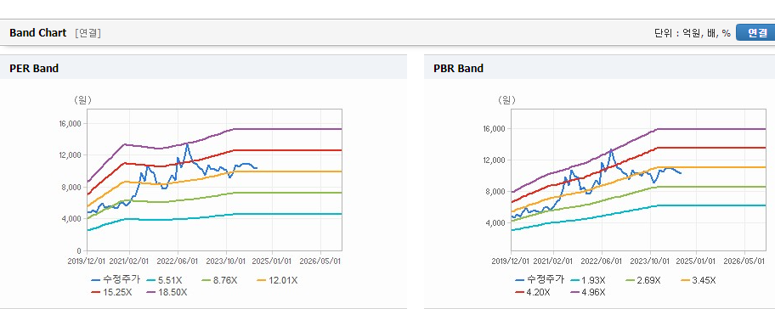This screenshot has height=309, width=775.
Task: Toggle the 15.25X legend entry
Action: point(111,292)
